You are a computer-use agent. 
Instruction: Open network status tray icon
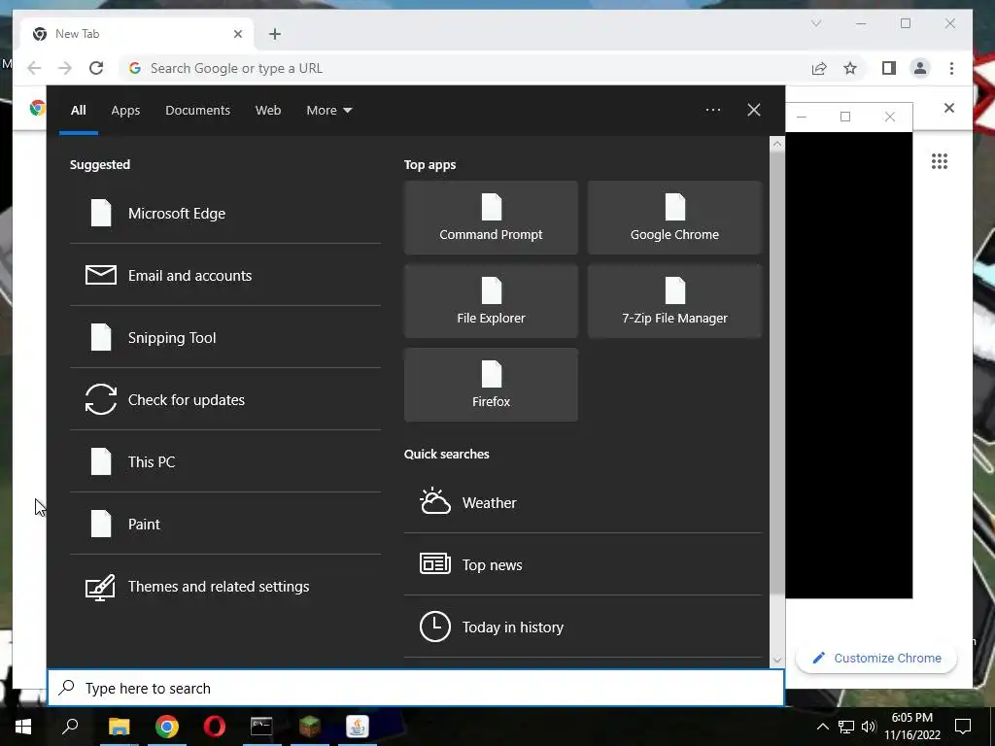point(846,727)
